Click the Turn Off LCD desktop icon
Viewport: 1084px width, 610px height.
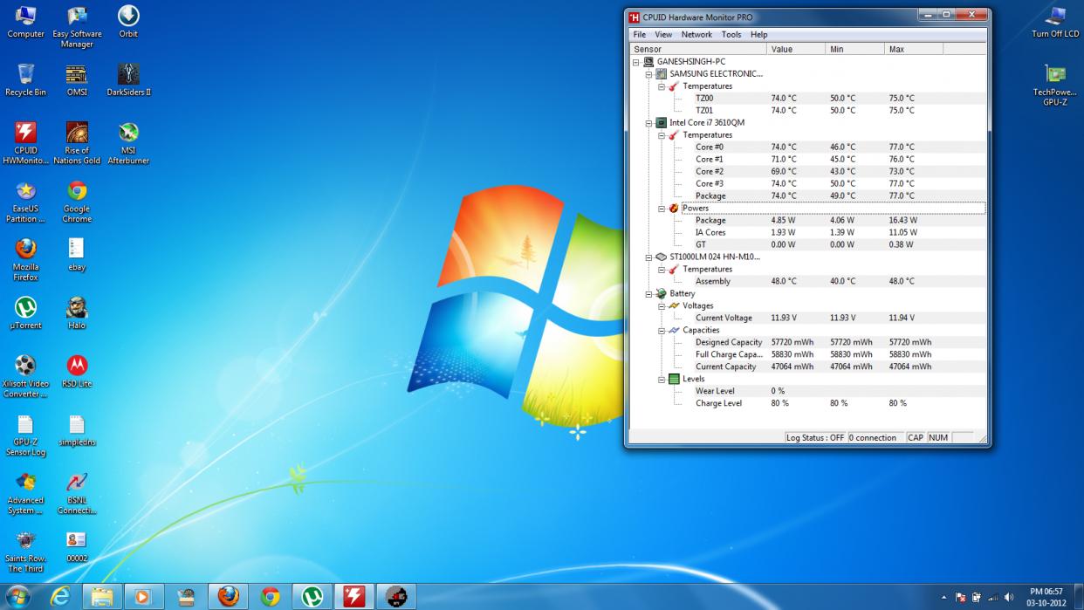[x=1054, y=17]
